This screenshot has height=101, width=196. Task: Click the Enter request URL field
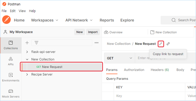[165, 58]
